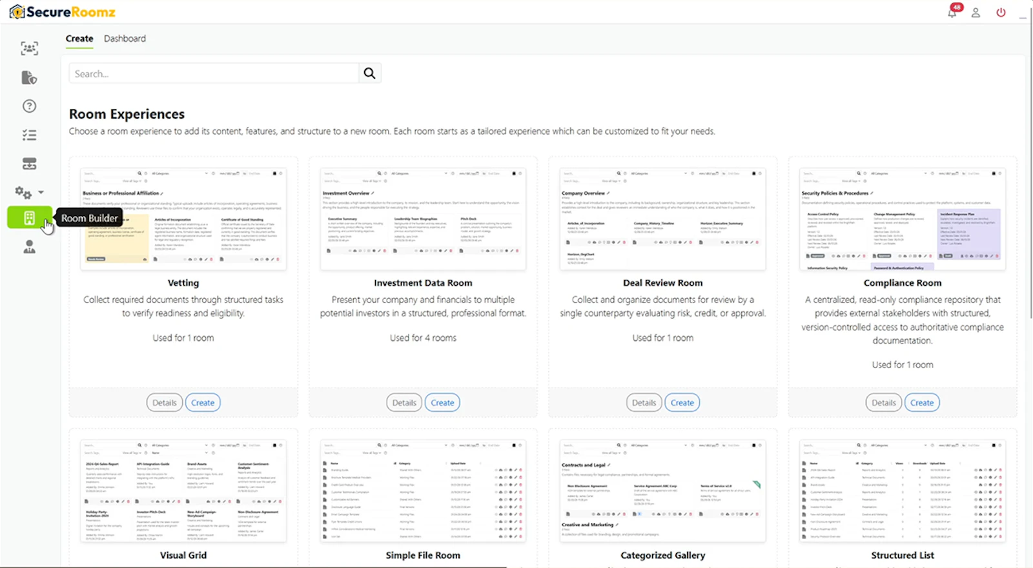
Task: Open the user admin sidebar icon
Action: point(29,247)
